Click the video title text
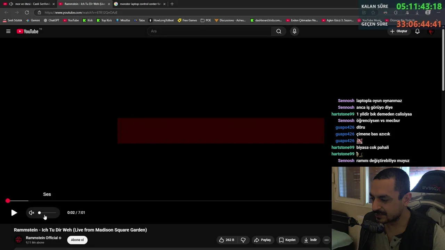Viewport: 445px width, 250px height. click(80, 230)
